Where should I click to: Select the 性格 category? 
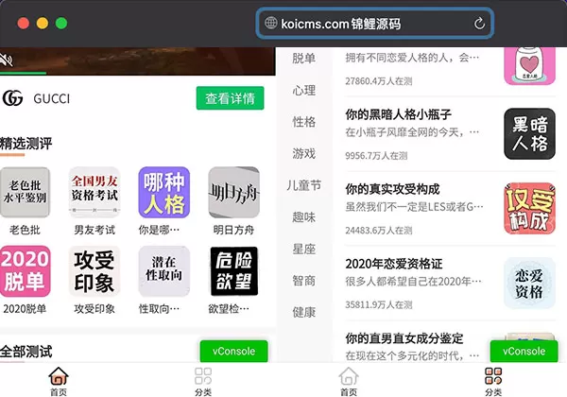coord(303,122)
